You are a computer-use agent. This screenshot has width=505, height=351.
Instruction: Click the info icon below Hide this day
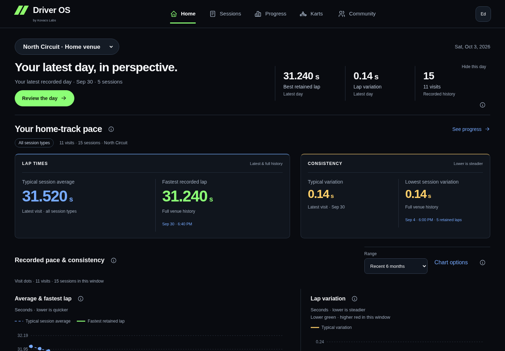point(483,105)
